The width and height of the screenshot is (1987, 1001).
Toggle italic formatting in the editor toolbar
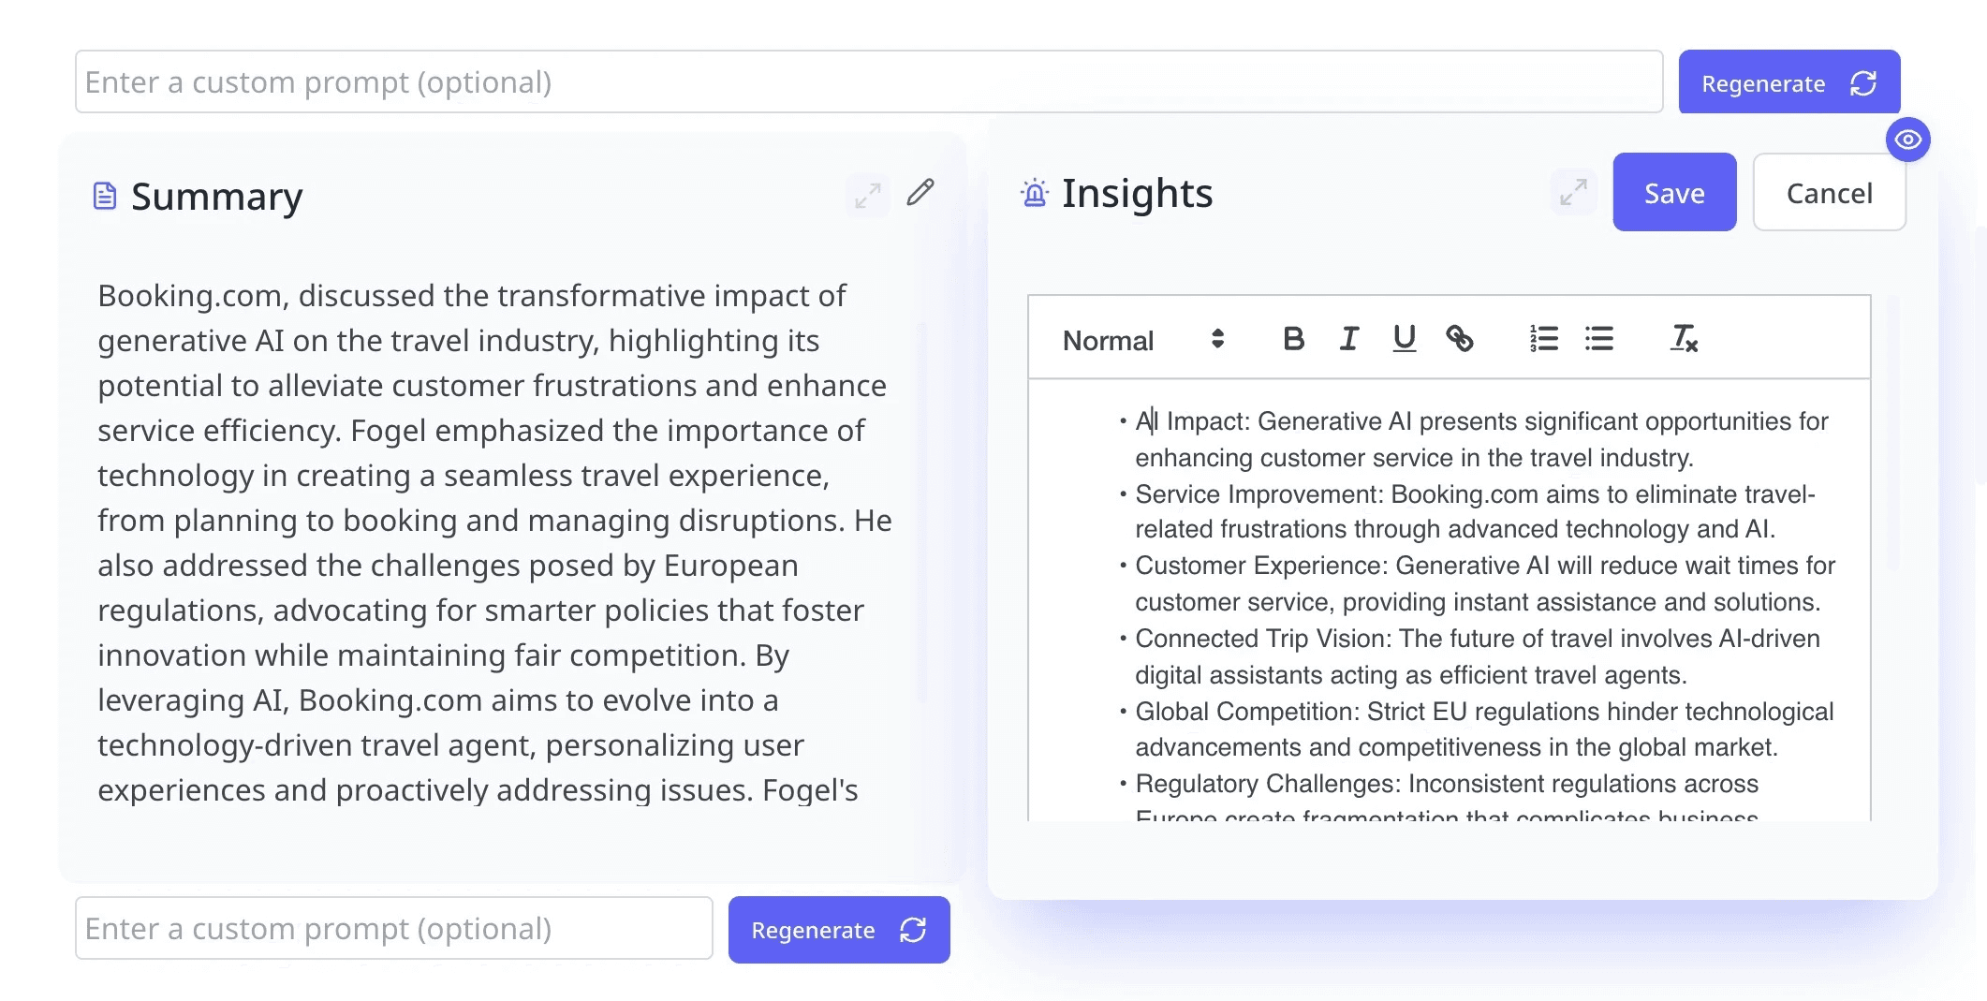1348,339
